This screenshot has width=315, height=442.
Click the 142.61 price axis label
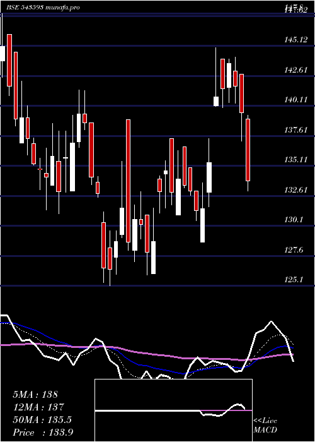[x=296, y=70]
